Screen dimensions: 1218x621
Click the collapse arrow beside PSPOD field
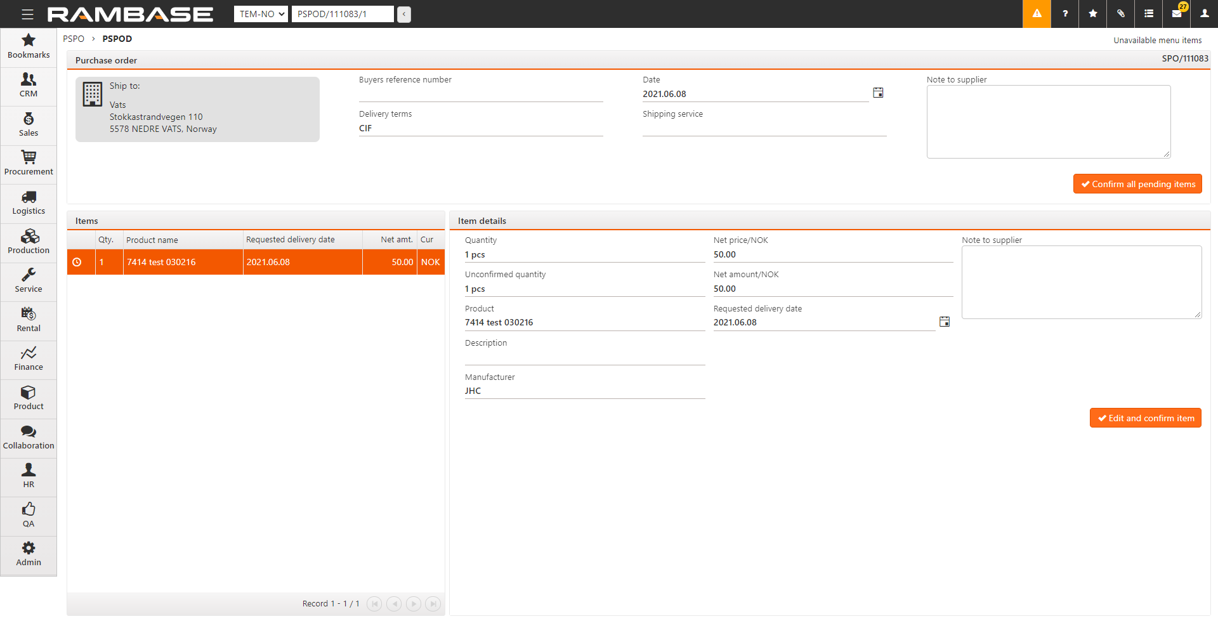[404, 14]
